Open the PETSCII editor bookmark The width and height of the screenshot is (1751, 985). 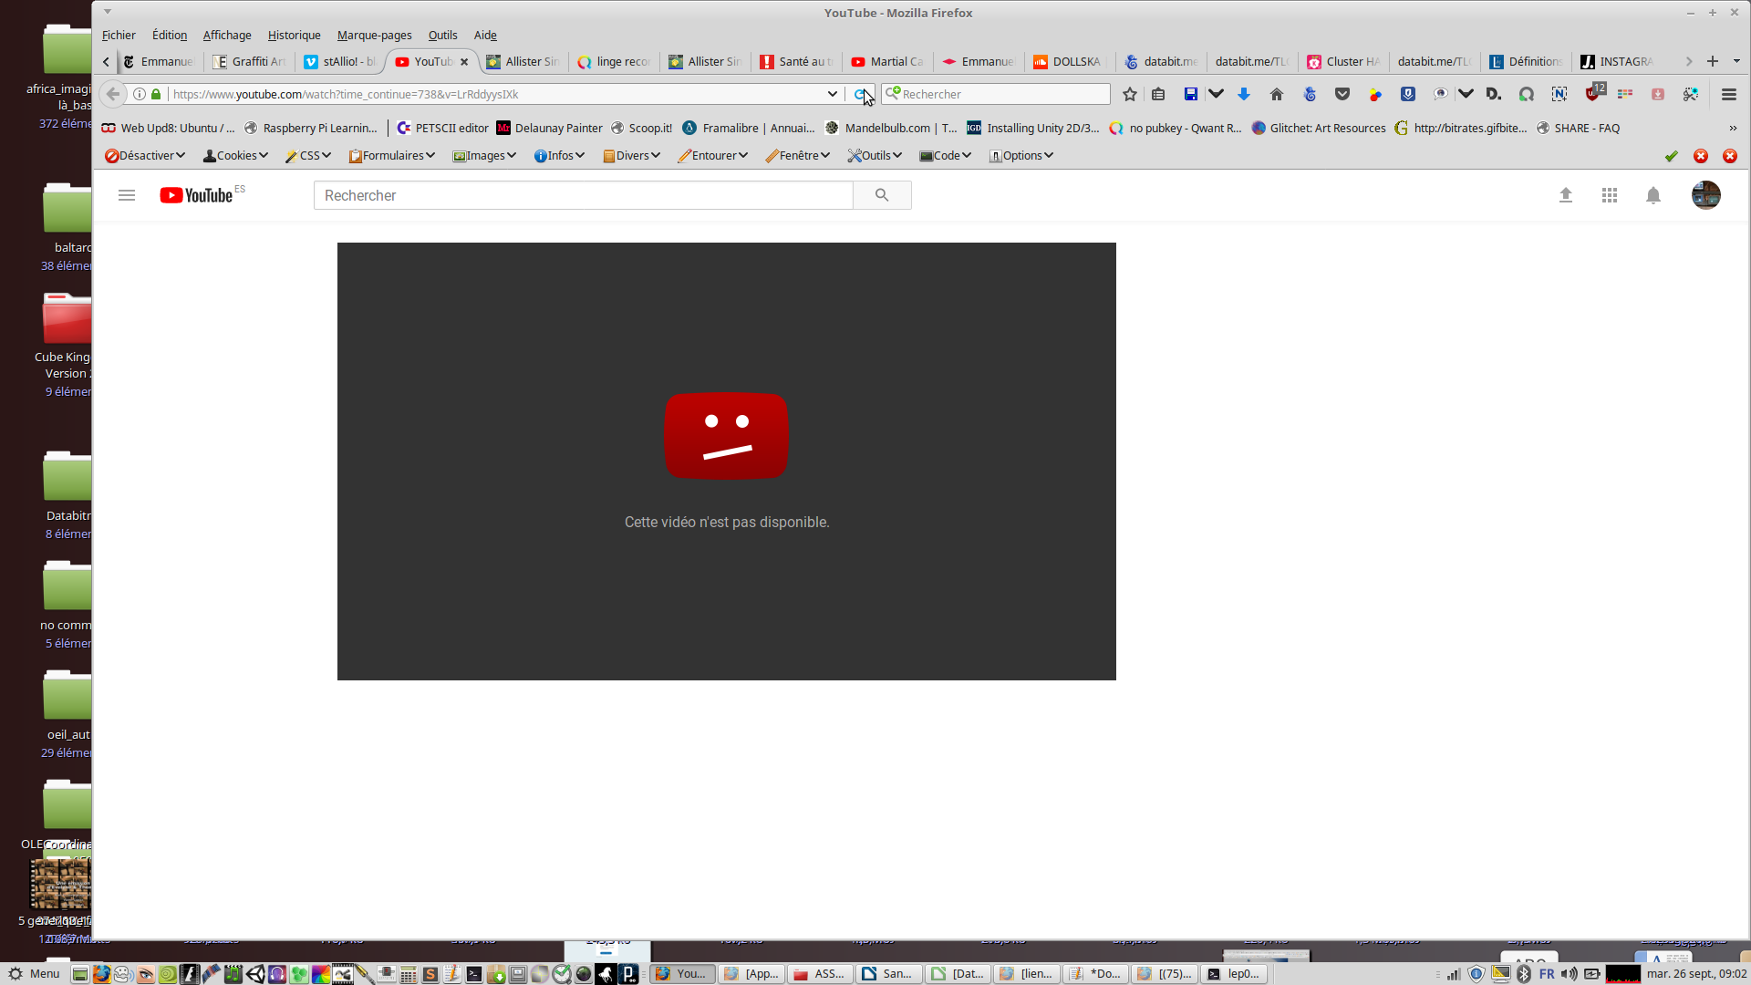tap(442, 129)
